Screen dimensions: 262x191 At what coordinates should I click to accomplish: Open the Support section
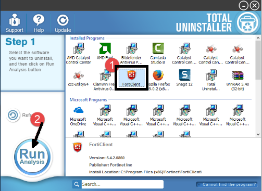(14, 23)
